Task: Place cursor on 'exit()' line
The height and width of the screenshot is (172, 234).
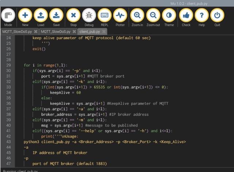Action: (39, 49)
